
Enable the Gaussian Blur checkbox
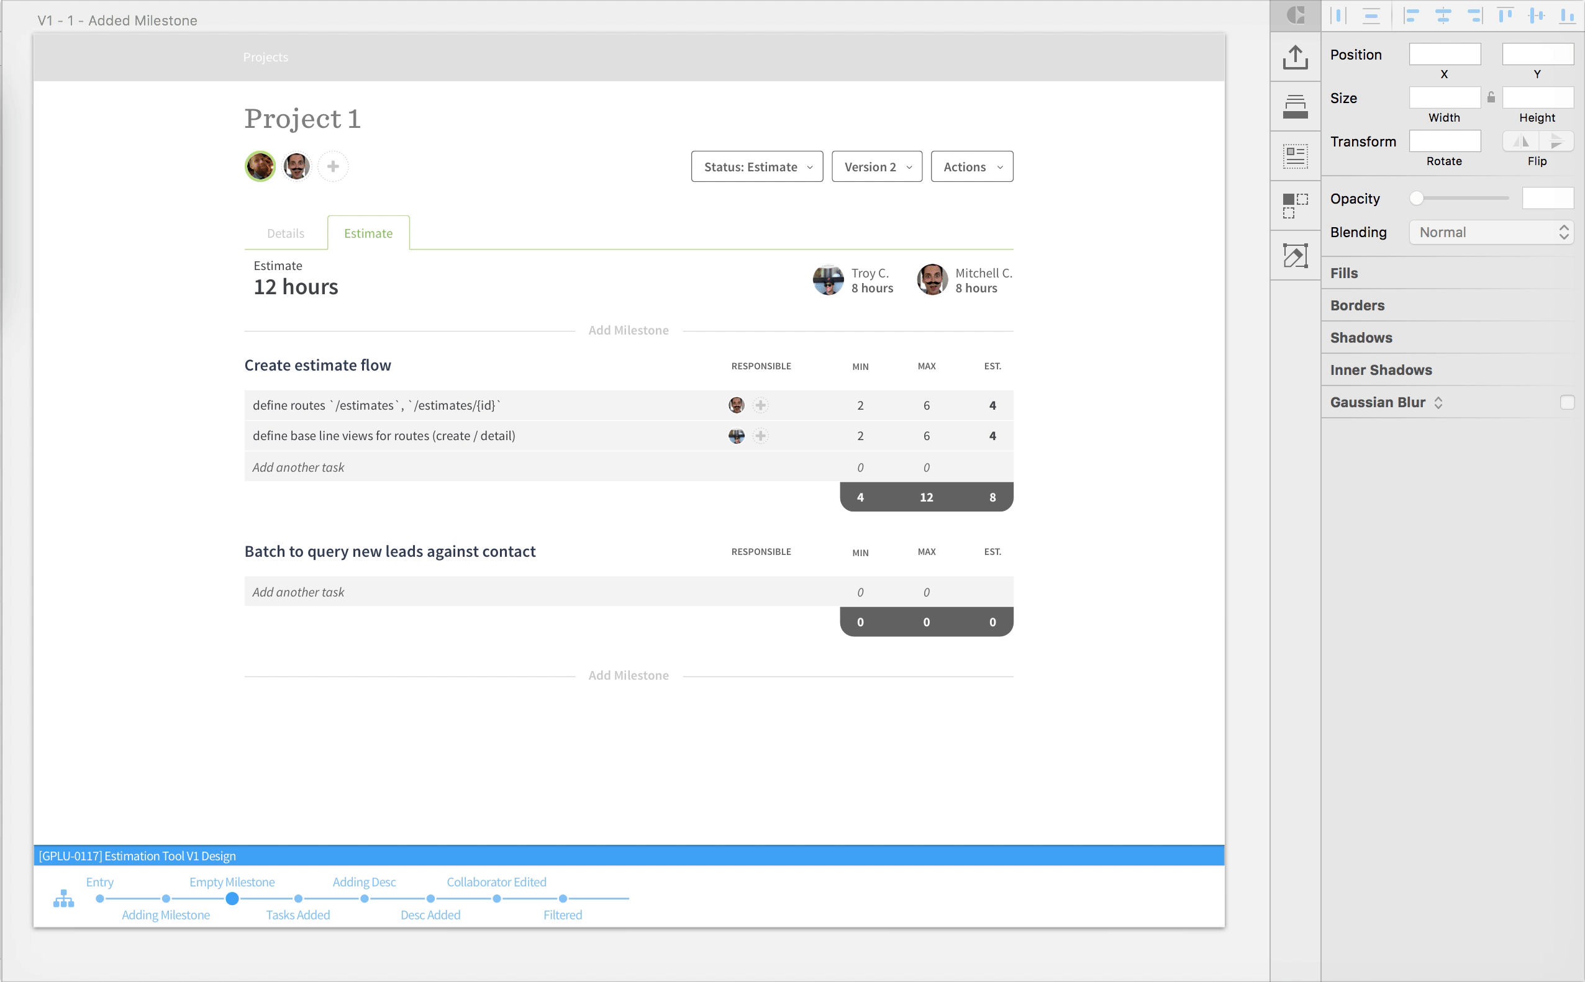coord(1566,402)
